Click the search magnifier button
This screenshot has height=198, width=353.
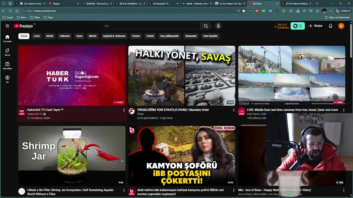(x=206, y=26)
